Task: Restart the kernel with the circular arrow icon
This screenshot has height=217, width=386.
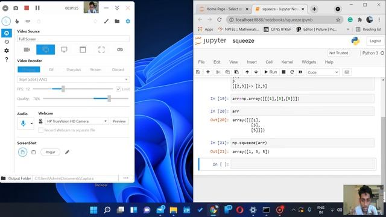Action: [x=292, y=72]
